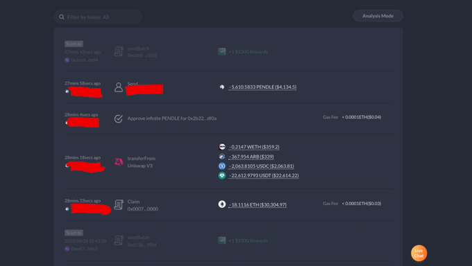Click the ARB token icon
Screen dimensions: 472x266
(222, 157)
